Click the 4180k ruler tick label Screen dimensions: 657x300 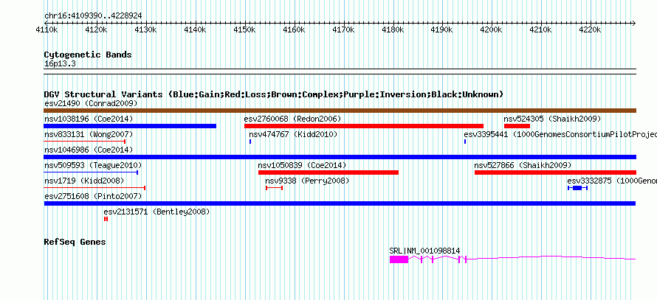393,30
